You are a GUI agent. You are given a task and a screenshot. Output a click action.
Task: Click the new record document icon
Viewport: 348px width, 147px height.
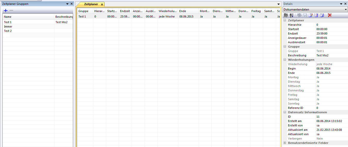click(x=316, y=15)
